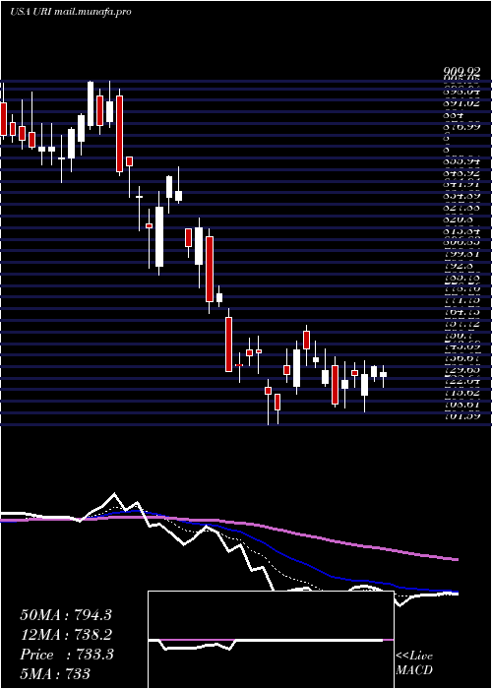Click the 701.59 bottom price label
Image resolution: width=492 pixels, height=689 pixels.
(x=461, y=415)
